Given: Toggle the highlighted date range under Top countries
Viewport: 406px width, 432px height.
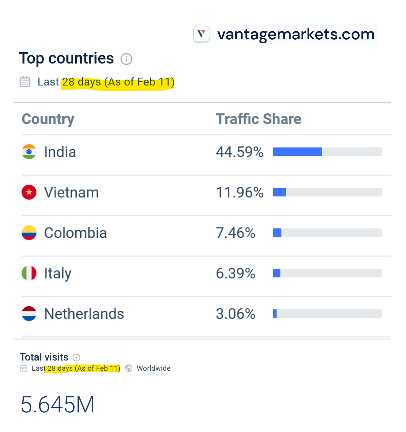Looking at the screenshot, I should [x=117, y=82].
